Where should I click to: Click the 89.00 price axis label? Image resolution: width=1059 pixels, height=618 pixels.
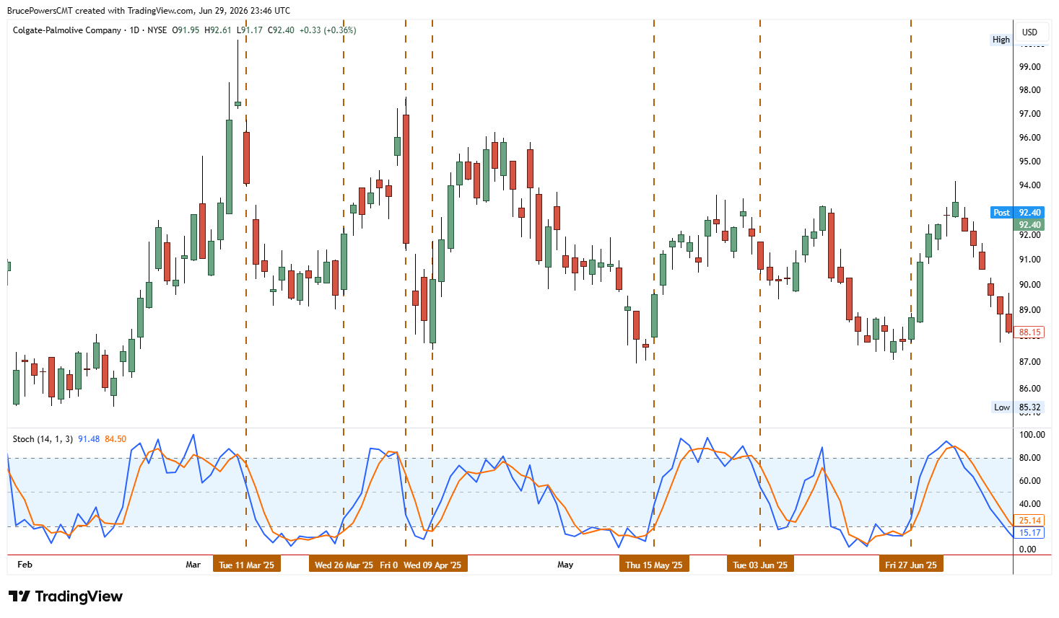(1029, 310)
